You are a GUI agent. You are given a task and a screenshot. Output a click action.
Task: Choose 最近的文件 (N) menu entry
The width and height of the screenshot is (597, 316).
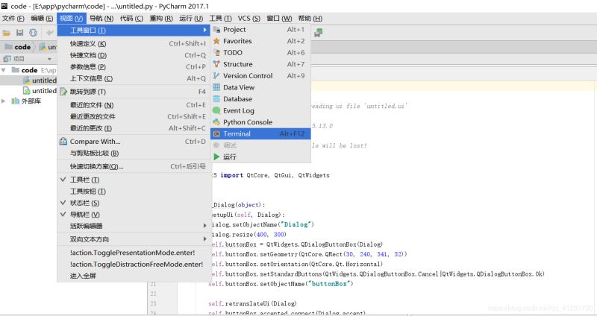point(134,105)
